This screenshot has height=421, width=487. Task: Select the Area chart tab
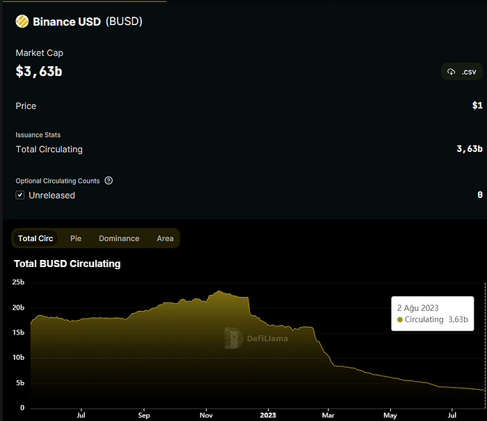pos(165,238)
